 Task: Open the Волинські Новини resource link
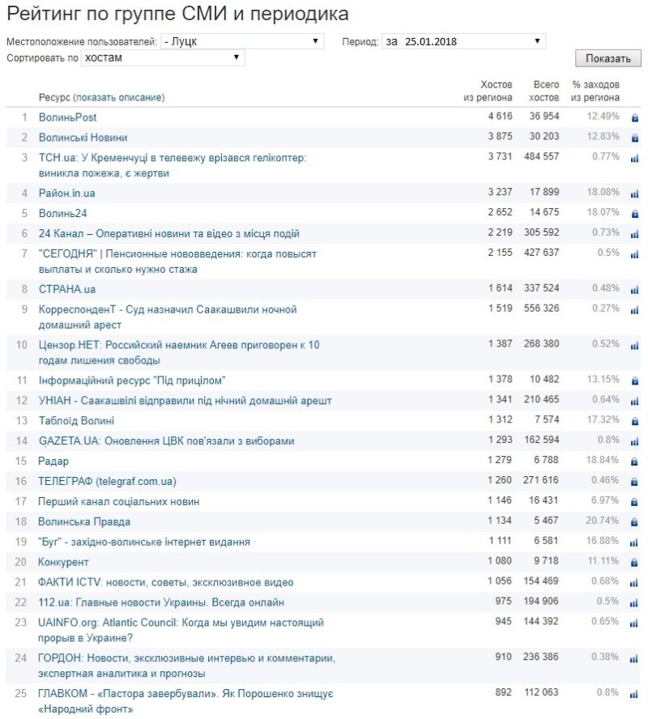pyautogui.click(x=83, y=138)
